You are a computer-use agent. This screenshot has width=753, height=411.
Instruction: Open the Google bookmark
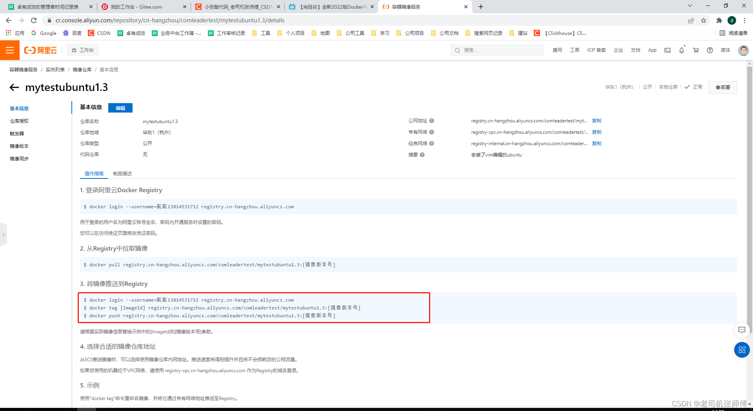44,33
